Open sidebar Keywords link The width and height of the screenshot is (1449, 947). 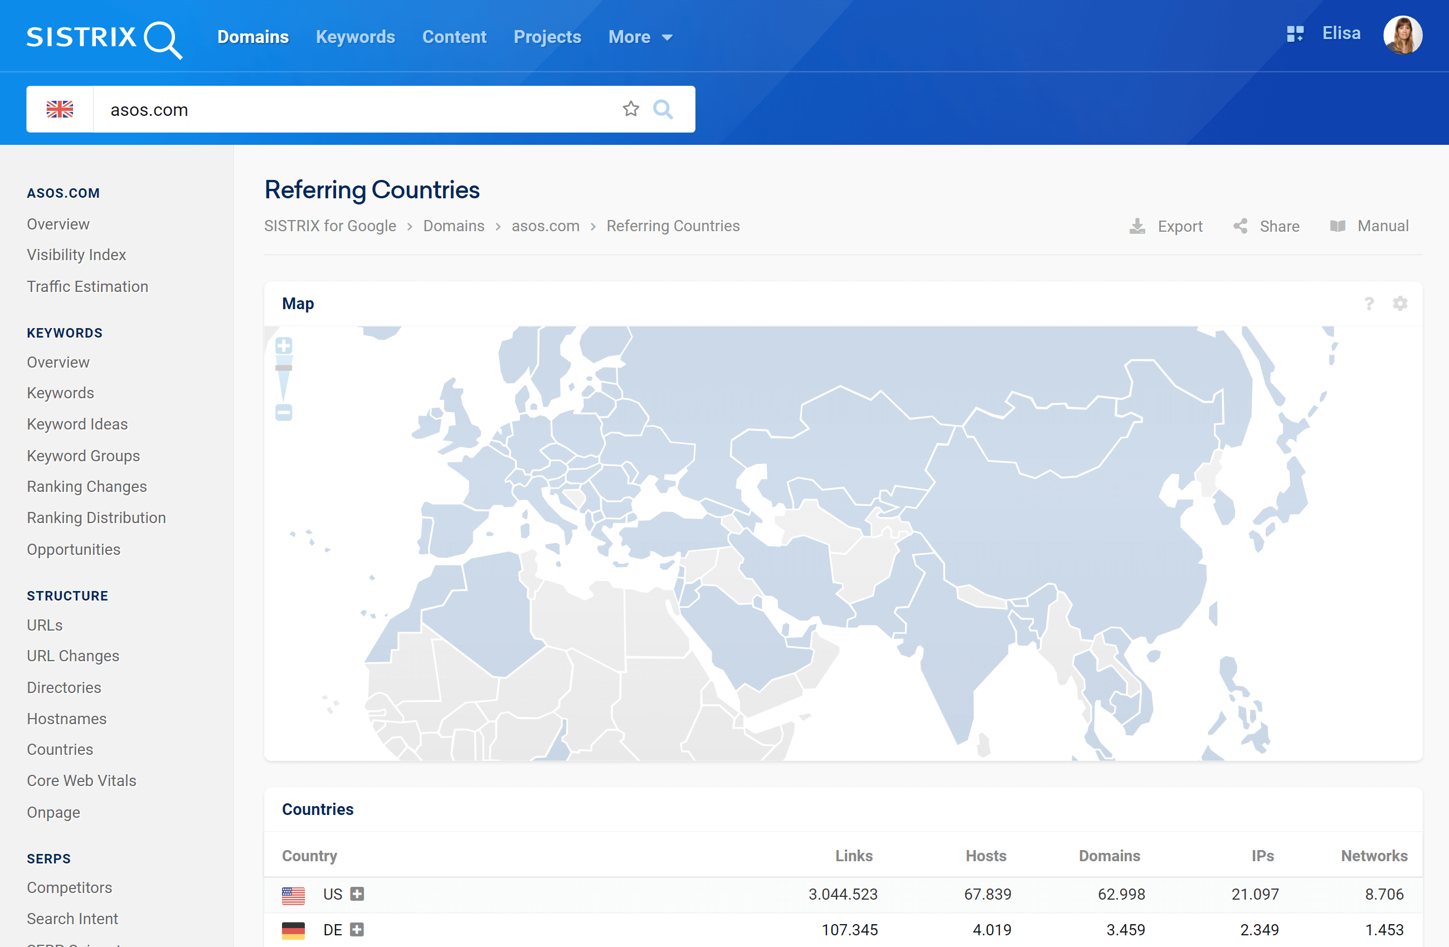coord(61,393)
